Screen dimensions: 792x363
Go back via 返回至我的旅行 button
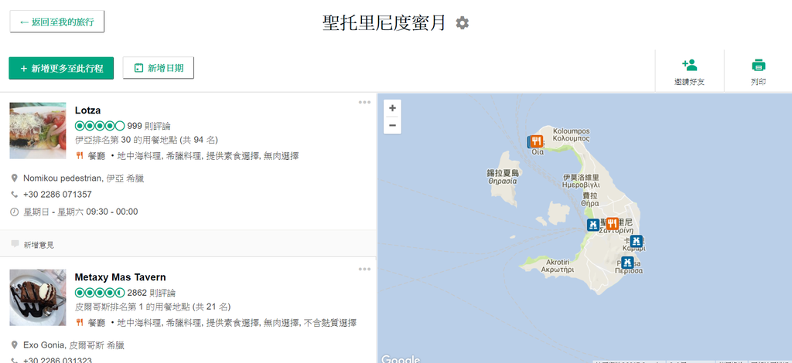57,22
